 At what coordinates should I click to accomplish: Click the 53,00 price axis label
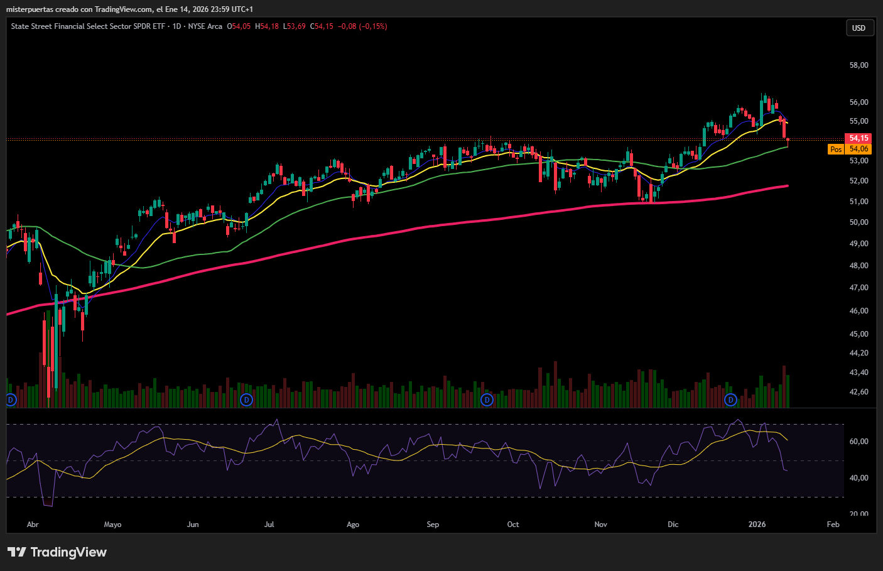[x=859, y=161]
